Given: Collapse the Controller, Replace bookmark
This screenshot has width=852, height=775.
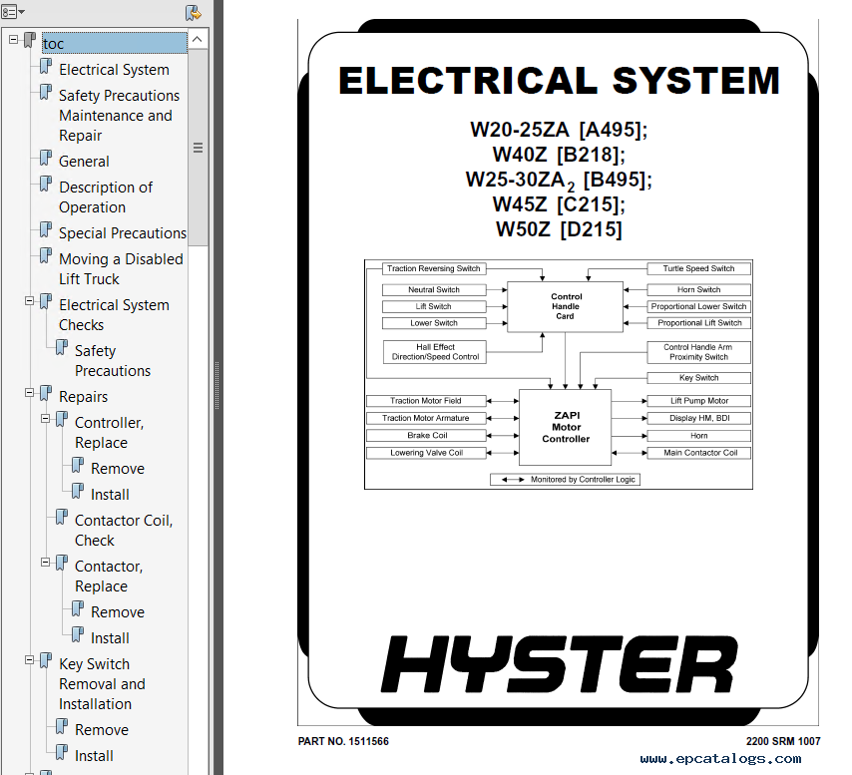Looking at the screenshot, I should coord(46,419).
